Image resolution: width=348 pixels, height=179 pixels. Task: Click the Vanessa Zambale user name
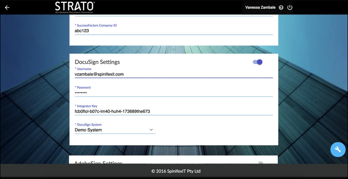click(260, 8)
